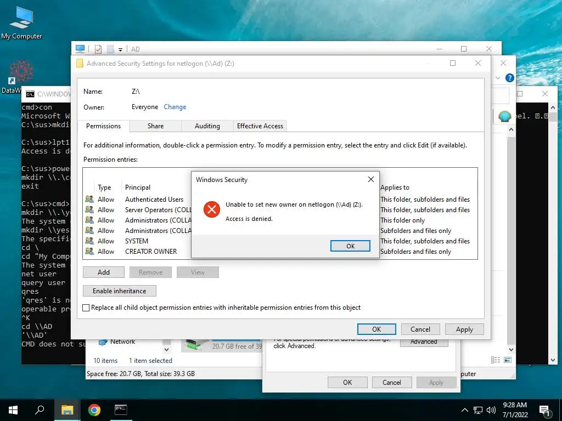Click the user icon beside SYSTEM
Screen dimensions: 562x421
[x=89, y=241]
